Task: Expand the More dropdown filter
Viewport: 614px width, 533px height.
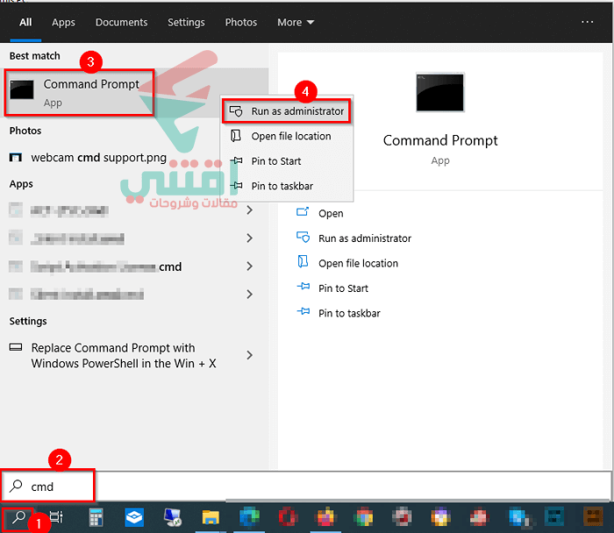Action: pos(296,22)
